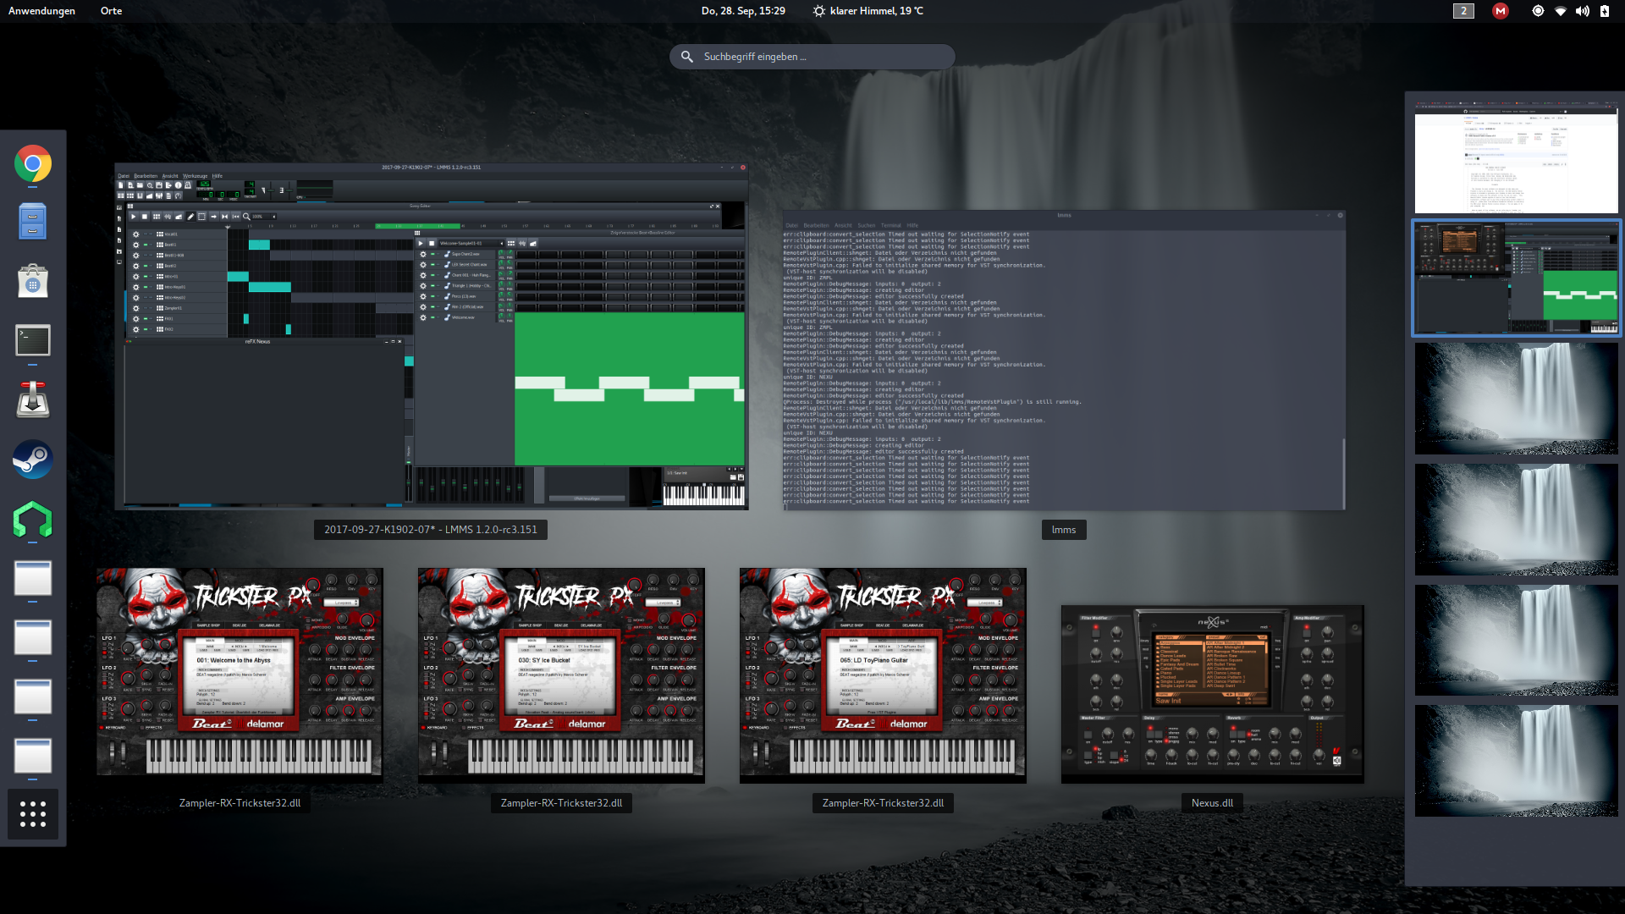Open Anwendungen in the top bar

[41, 11]
